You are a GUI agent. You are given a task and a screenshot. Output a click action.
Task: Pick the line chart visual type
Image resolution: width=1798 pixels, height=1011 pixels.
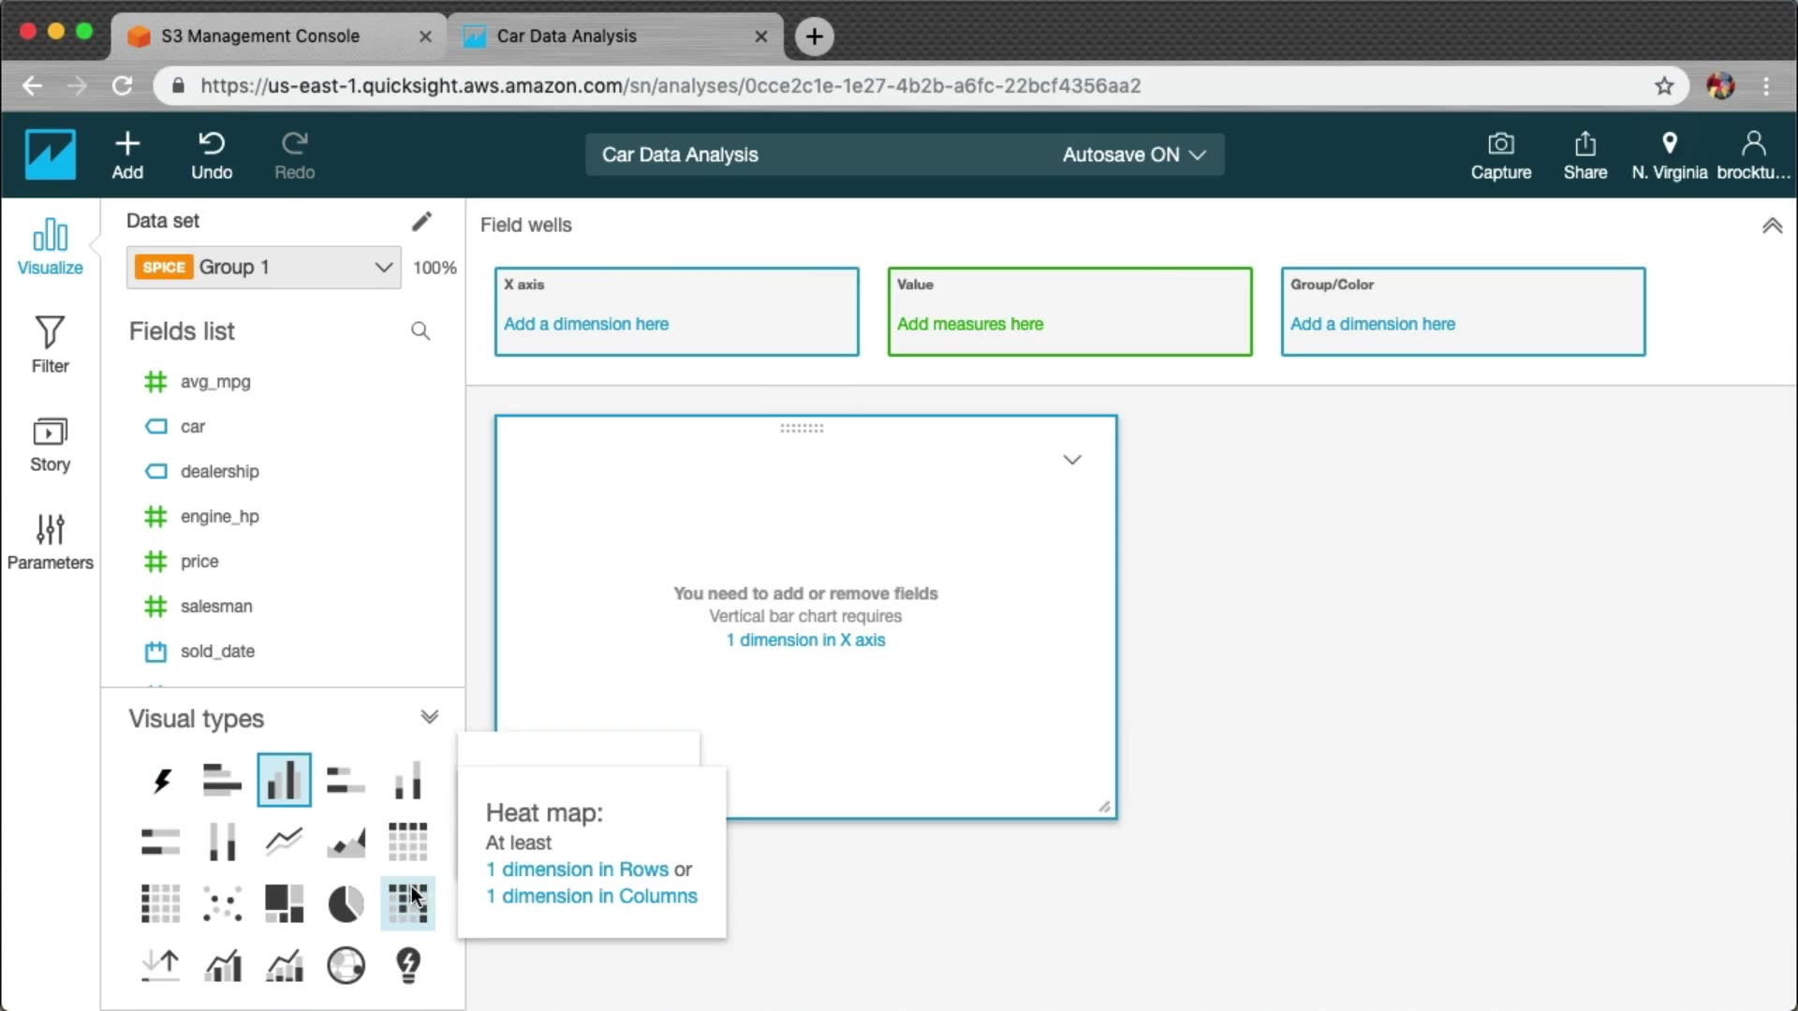coord(284,842)
